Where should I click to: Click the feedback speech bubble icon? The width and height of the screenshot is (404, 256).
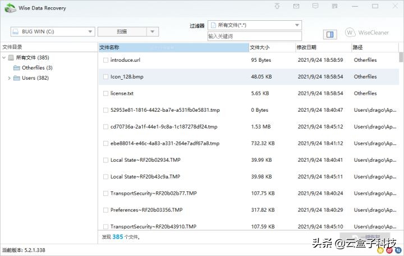coord(315,6)
